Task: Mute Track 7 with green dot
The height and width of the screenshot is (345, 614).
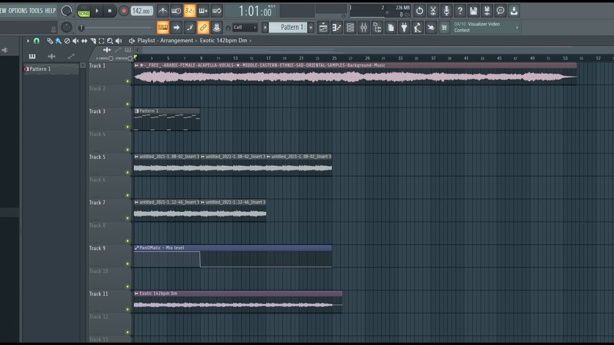Action: click(x=127, y=218)
